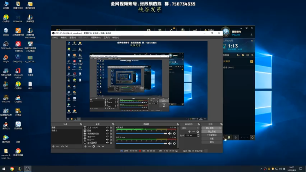Screen dimensions: 306x172
Task: Open WeGame desktop shortcut
Action: pyautogui.click(x=6, y=99)
